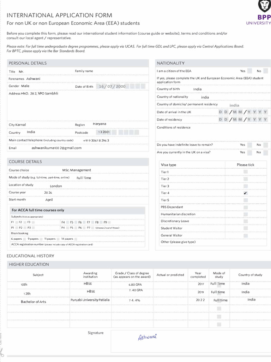Image resolution: width=271 pixels, height=362 pixels.
Task: Click the year completed 2019 cell
Action: coord(198,293)
